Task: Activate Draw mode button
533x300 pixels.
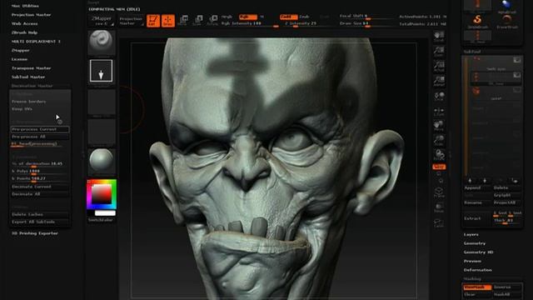Action: (168, 21)
